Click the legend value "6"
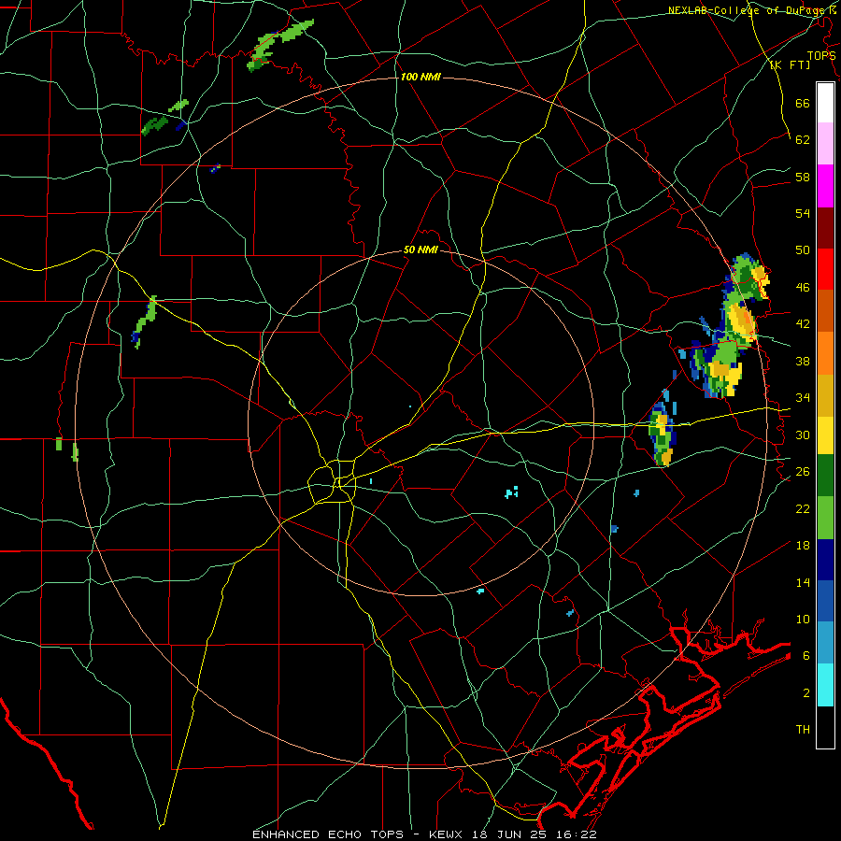Image resolution: width=841 pixels, height=841 pixels. 805,656
